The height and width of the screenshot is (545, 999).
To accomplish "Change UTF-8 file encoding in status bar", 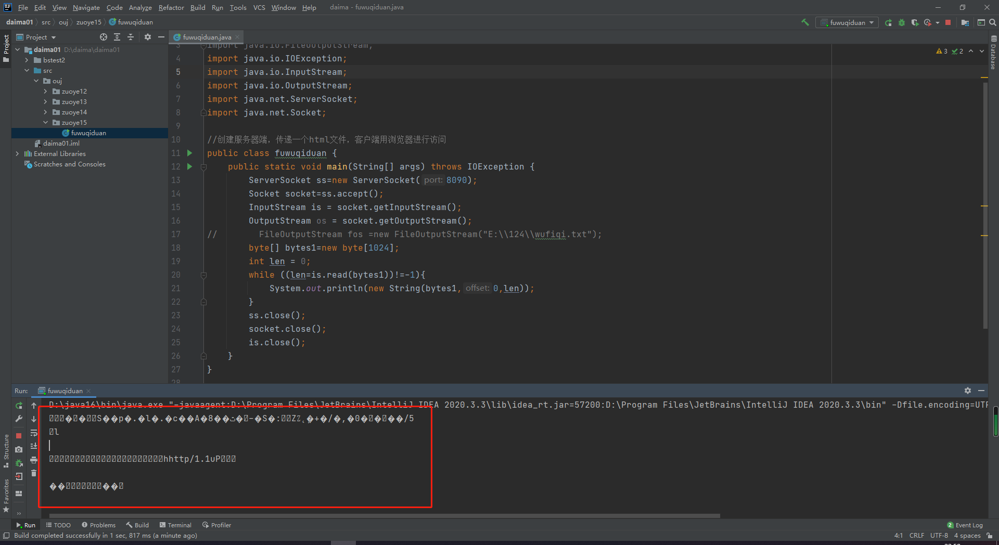I will pos(939,536).
